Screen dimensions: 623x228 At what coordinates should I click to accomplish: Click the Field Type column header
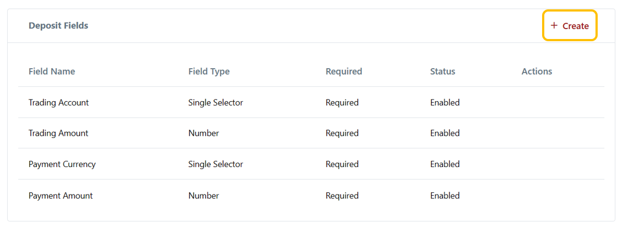[209, 71]
